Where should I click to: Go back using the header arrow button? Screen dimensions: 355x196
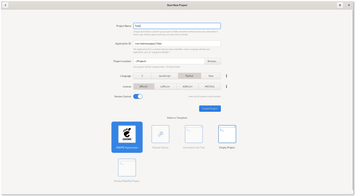(5, 5)
